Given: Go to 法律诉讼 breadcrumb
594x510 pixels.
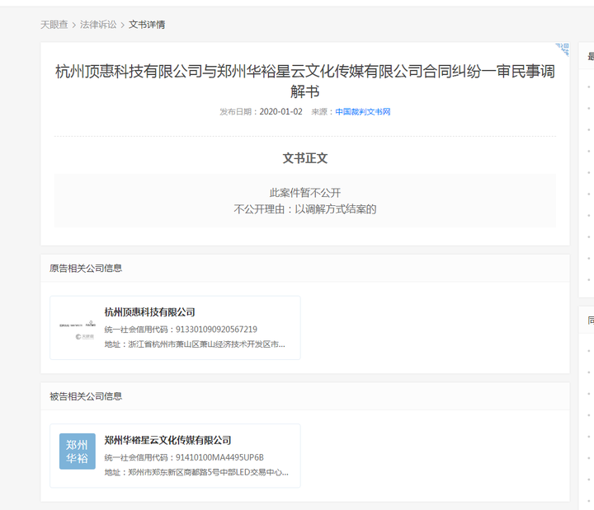Looking at the screenshot, I should click(x=98, y=25).
